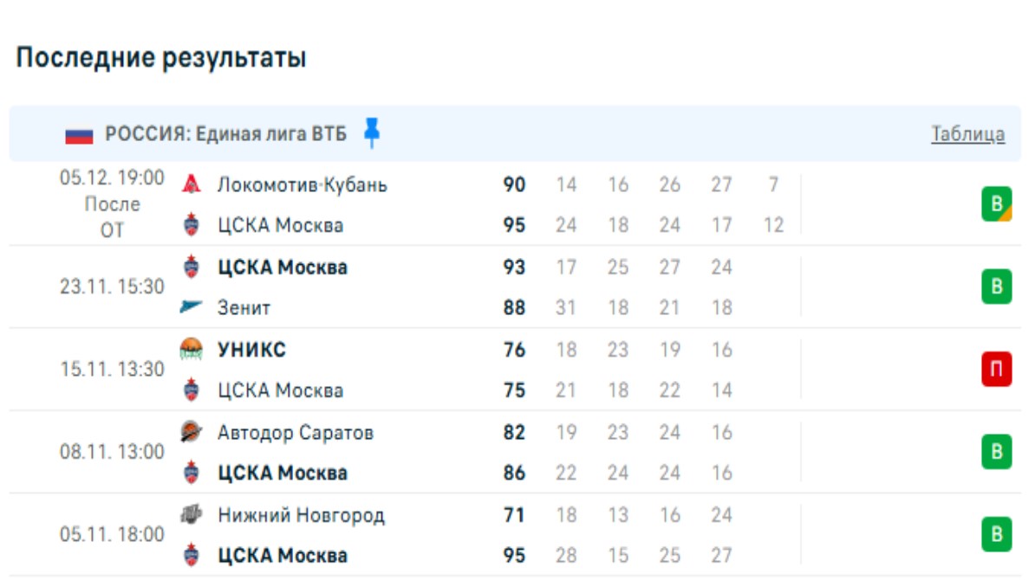
Task: Click the Автодор Саратов team logo
Action: point(192,432)
